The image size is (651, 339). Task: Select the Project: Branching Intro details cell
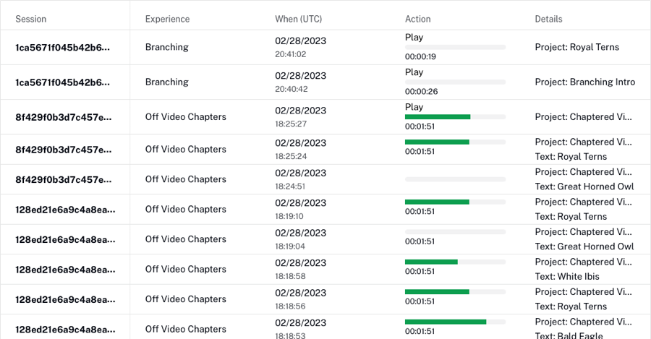tap(584, 82)
